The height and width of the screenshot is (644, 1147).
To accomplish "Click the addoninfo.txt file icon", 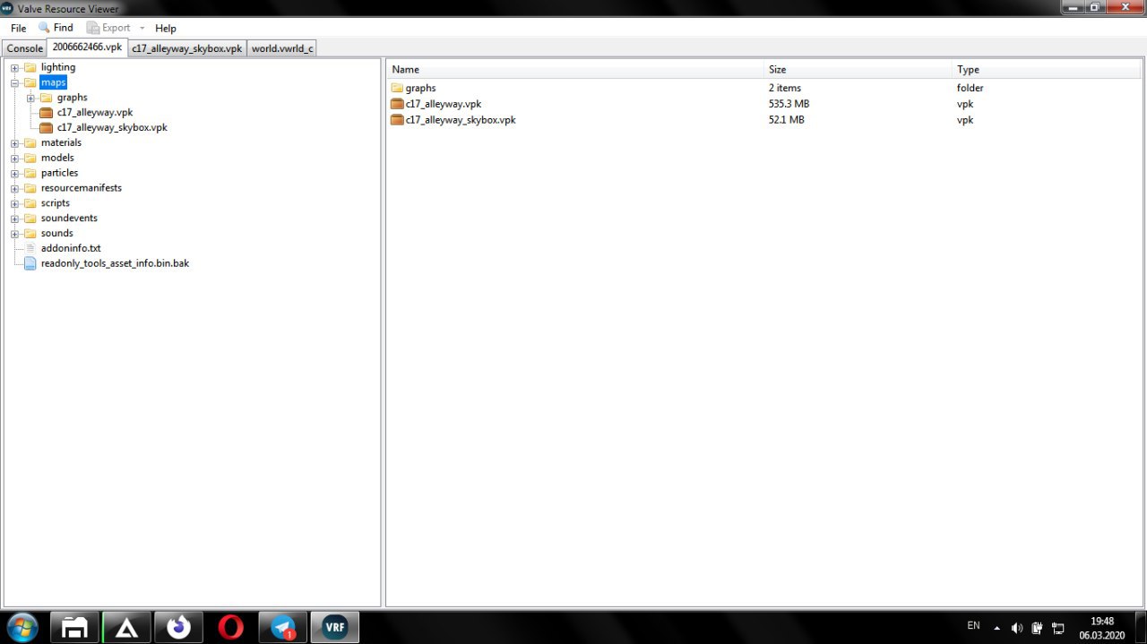I will coord(30,248).
